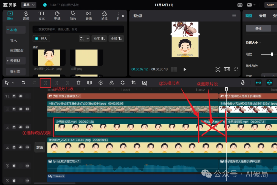Image resolution: width=277 pixels, height=185 pixels.
Task: Click the microphone record icon
Action: [243, 83]
